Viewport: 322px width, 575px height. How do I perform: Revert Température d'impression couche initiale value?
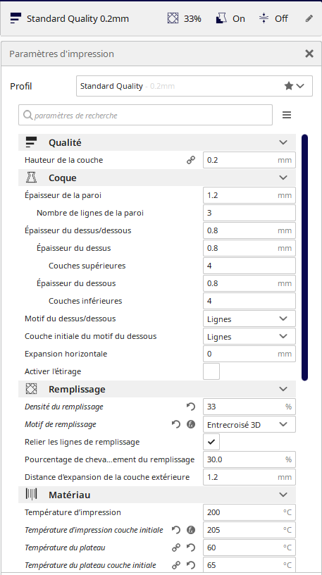tap(176, 530)
